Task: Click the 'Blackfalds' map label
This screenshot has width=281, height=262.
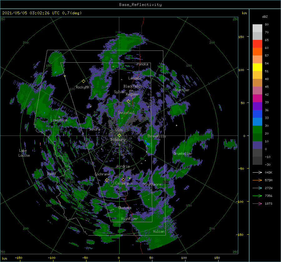Action: 133,86
